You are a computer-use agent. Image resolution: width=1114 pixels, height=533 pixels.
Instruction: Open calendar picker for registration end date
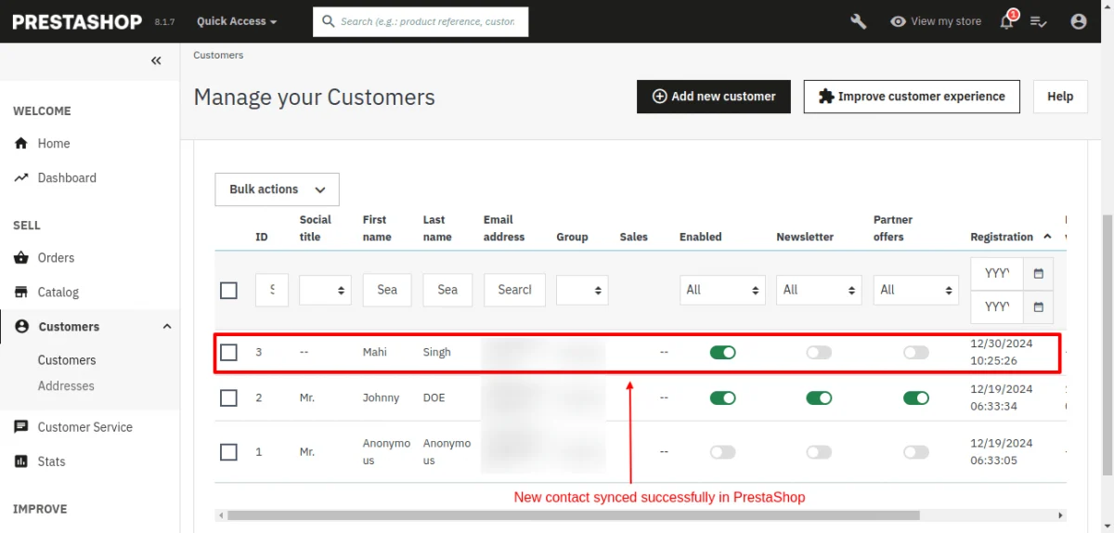pos(1038,305)
